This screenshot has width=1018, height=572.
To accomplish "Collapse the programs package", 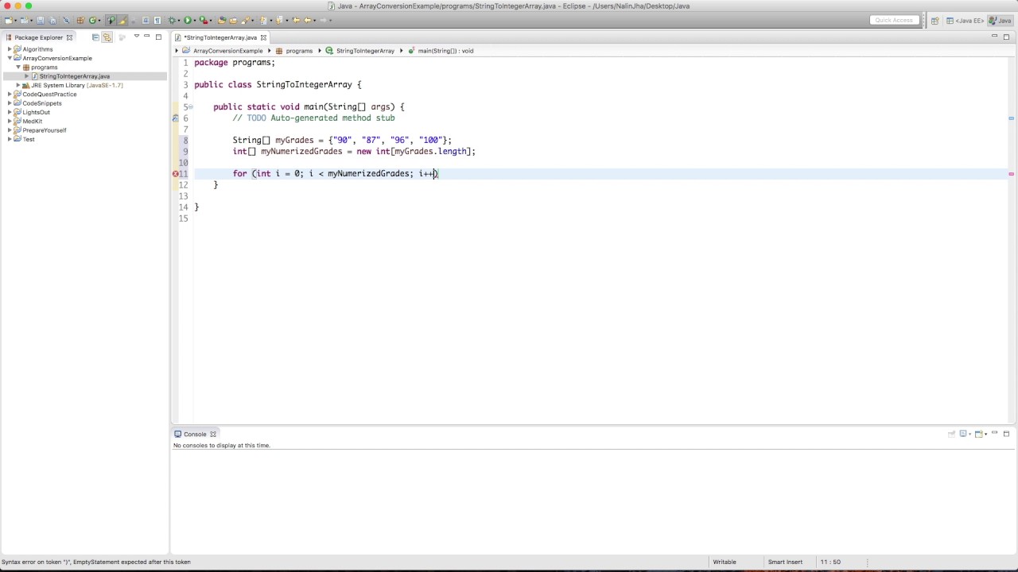I will coord(18,68).
